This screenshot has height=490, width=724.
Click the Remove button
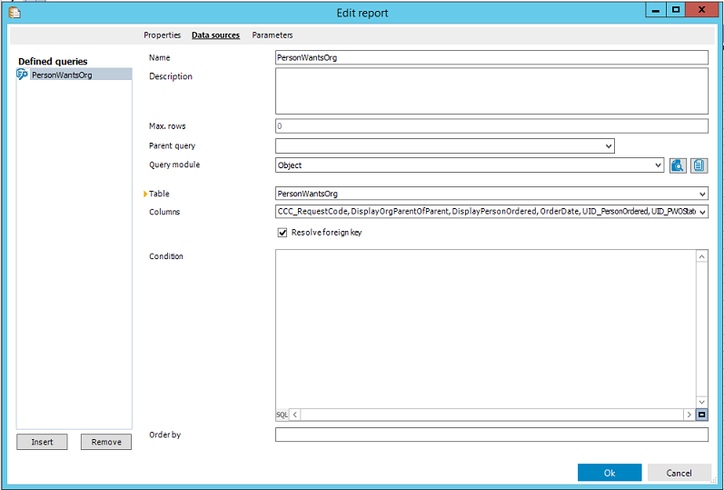[106, 442]
